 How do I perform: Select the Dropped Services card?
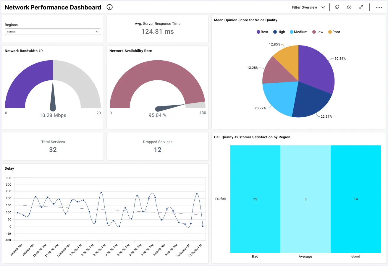(x=158, y=146)
